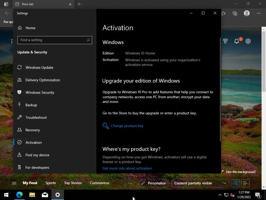Open Action Center notifications icon
Image resolution: width=266 pixels, height=200 pixels.
pyautogui.click(x=258, y=195)
